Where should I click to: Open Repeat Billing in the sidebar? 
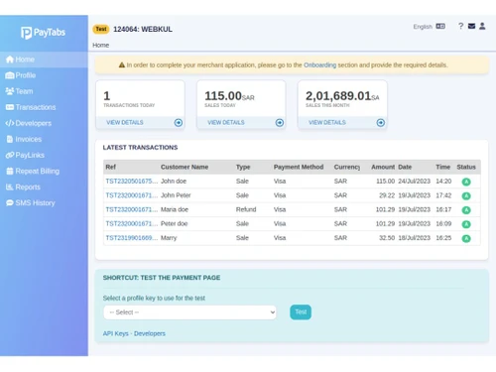click(x=44, y=171)
